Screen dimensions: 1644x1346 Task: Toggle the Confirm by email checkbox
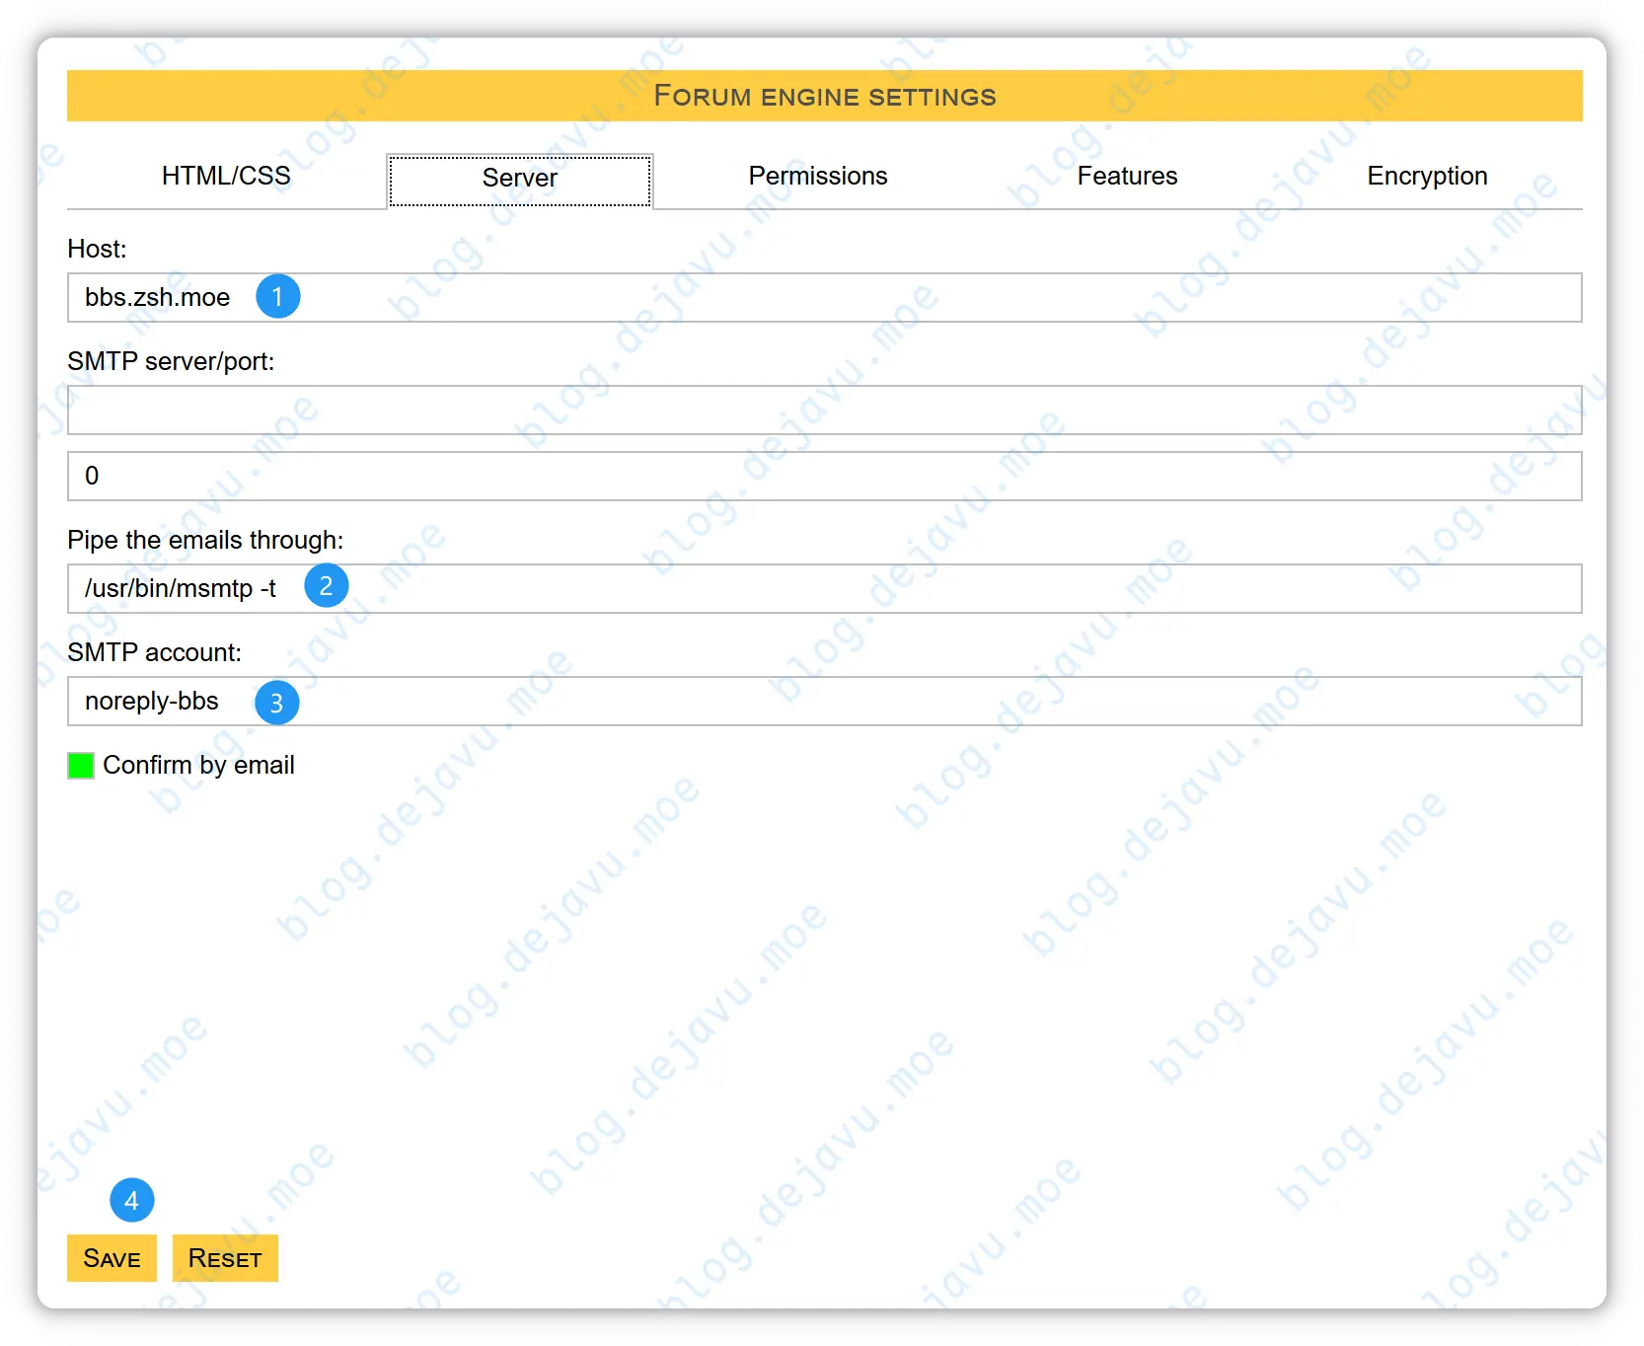click(x=80, y=765)
